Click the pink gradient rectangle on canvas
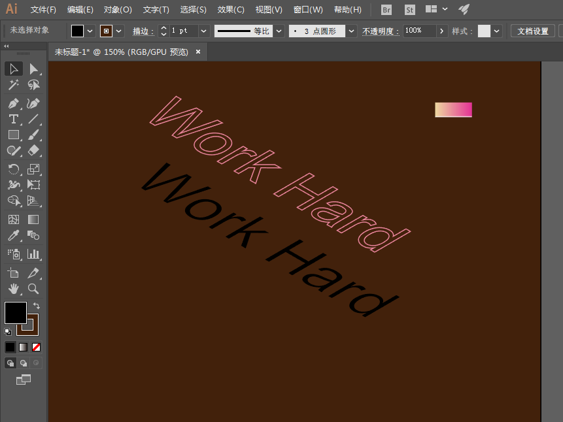Screen dimensions: 563x422 [x=454, y=110]
